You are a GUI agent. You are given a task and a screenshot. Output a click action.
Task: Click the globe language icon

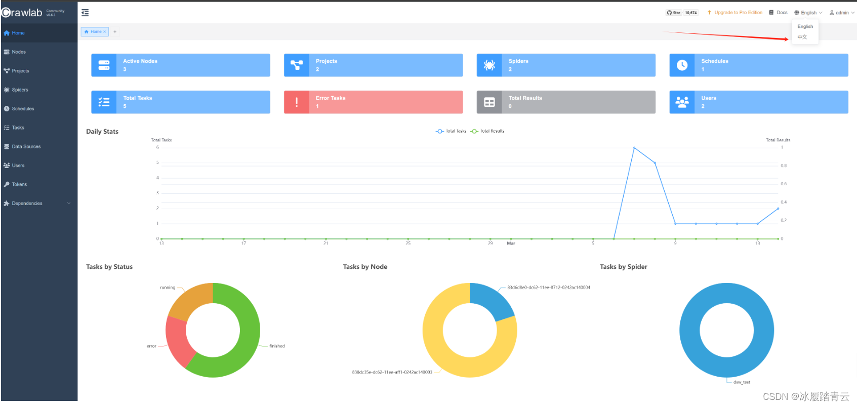[797, 13]
